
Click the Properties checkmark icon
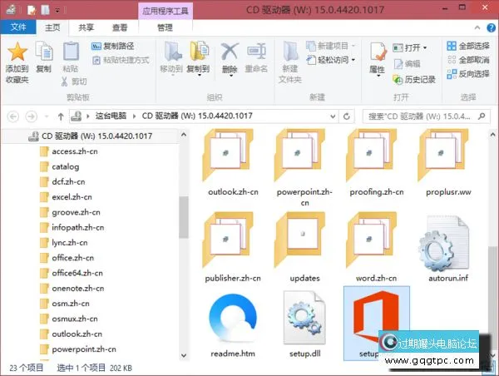378,52
